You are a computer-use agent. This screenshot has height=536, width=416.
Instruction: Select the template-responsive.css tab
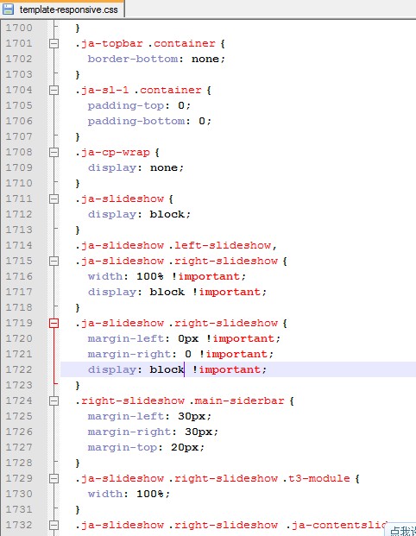click(62, 9)
